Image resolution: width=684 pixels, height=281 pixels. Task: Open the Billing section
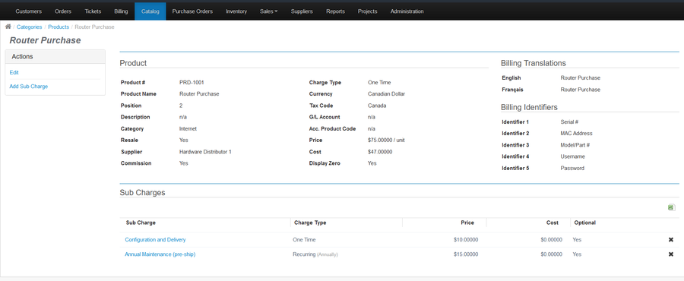(x=121, y=11)
